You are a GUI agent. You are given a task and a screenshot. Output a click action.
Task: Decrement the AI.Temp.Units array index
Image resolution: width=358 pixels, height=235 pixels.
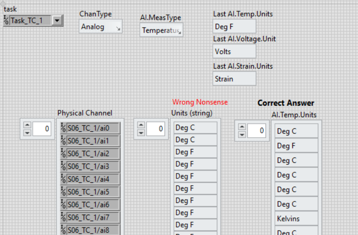click(x=242, y=135)
